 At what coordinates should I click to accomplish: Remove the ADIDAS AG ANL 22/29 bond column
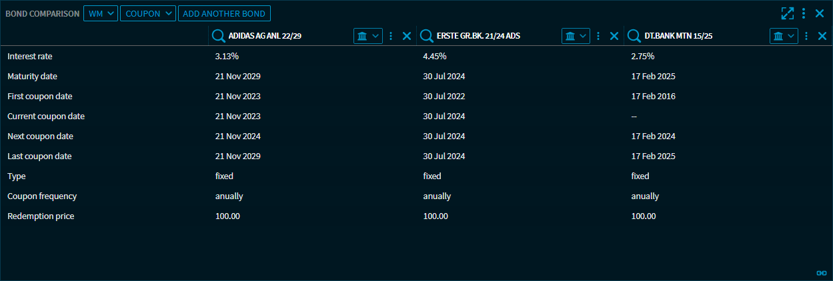click(407, 36)
